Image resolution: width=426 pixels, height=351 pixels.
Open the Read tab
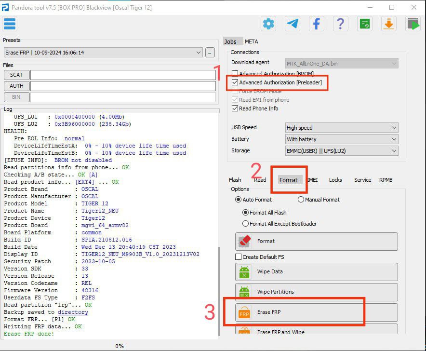[260, 180]
